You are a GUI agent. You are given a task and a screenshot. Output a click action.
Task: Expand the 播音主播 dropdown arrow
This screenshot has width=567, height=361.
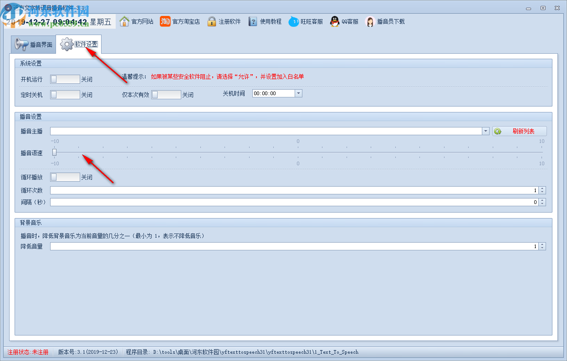pyautogui.click(x=485, y=131)
